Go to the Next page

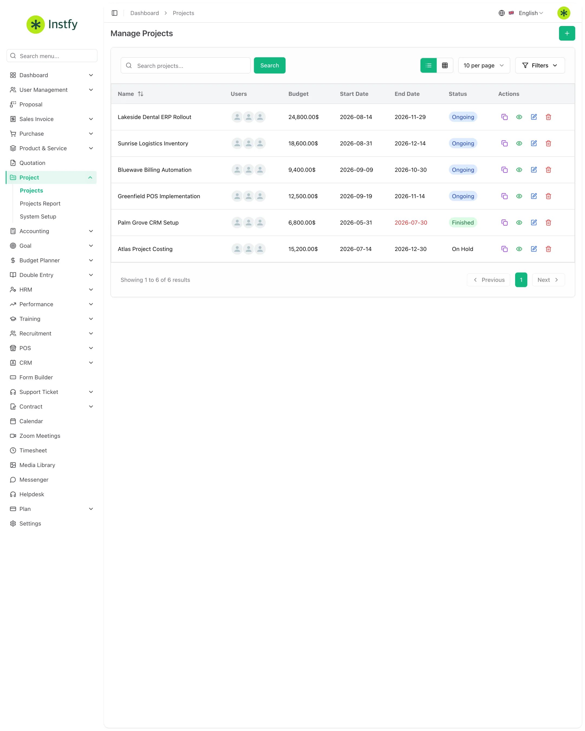coord(548,280)
